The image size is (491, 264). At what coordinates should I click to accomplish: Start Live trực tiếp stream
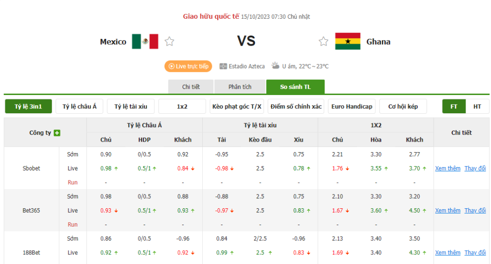click(x=188, y=66)
